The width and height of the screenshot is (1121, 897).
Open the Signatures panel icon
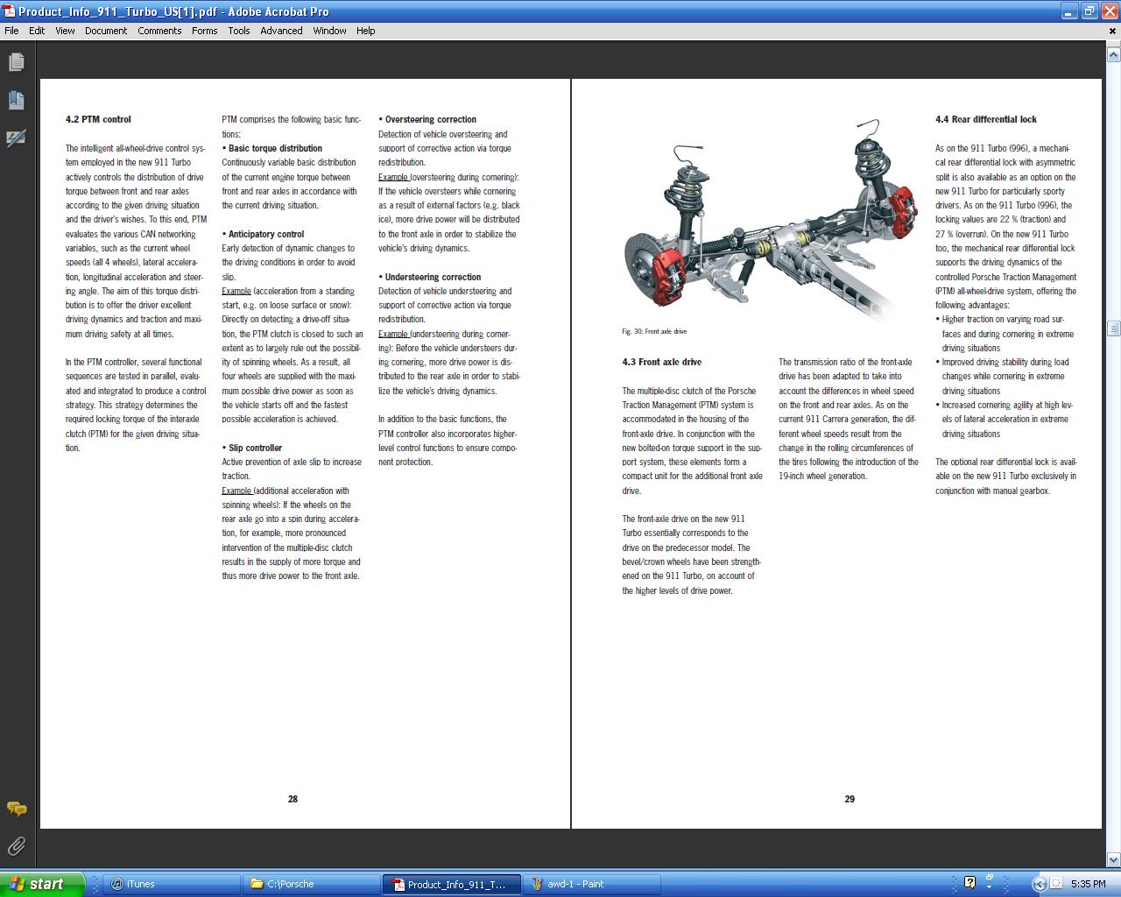16,138
